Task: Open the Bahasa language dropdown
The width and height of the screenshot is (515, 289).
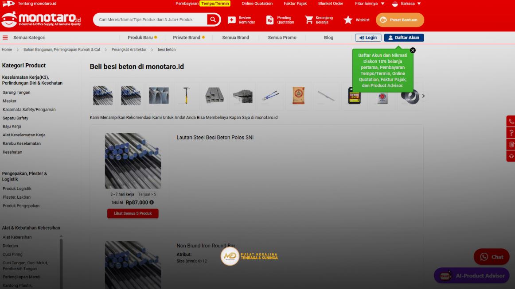Action: (x=407, y=4)
